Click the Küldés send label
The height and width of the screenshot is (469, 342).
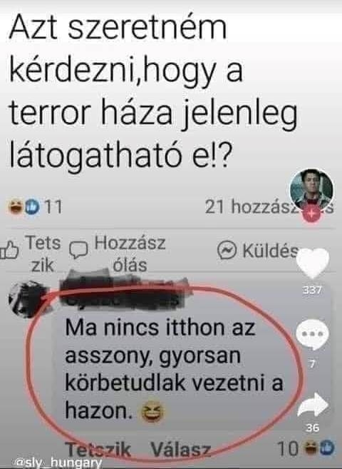click(x=270, y=251)
